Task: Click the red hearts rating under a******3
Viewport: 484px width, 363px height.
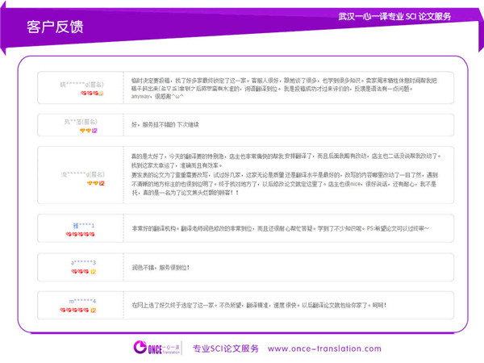Action: point(80,272)
